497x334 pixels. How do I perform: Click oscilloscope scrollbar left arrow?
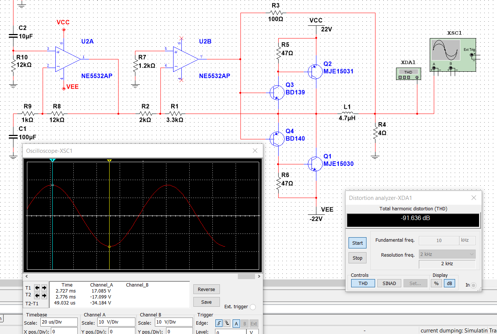tap(26, 276)
